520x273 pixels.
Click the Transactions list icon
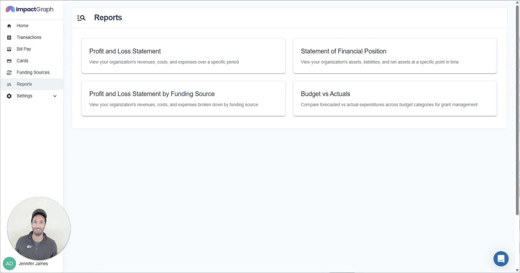click(x=9, y=38)
